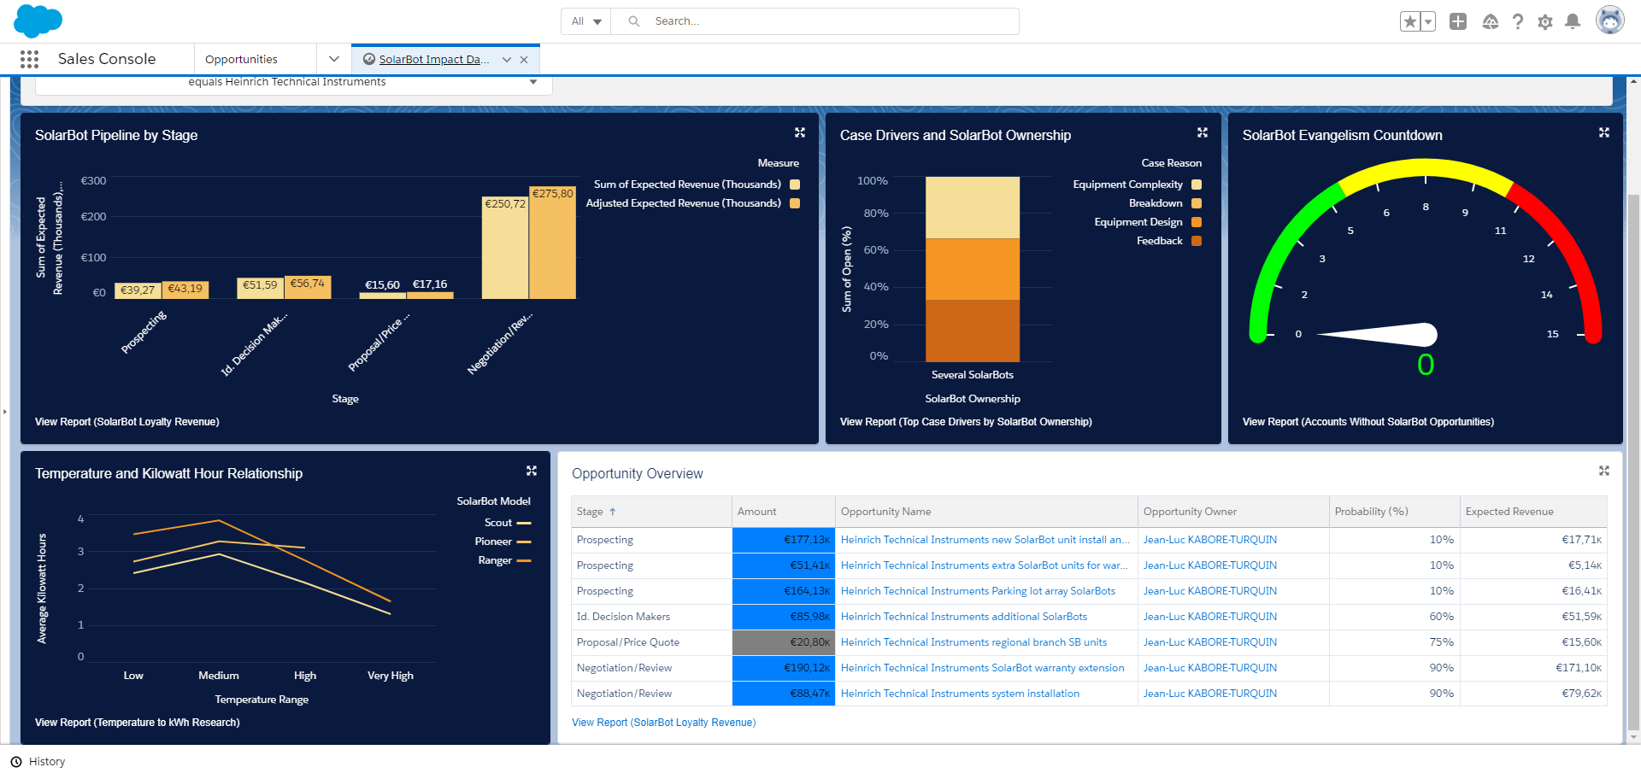Click Ranger legend line marker
This screenshot has width=1641, height=779.
point(524,560)
